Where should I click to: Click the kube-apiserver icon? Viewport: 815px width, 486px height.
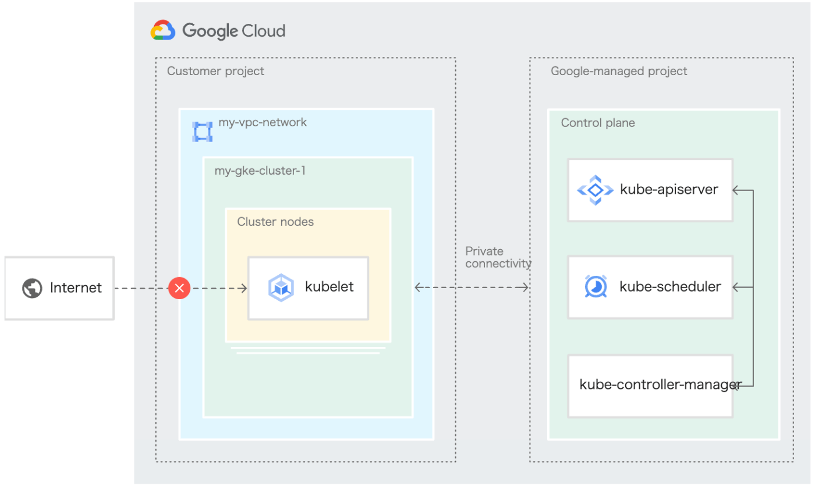[x=595, y=190]
